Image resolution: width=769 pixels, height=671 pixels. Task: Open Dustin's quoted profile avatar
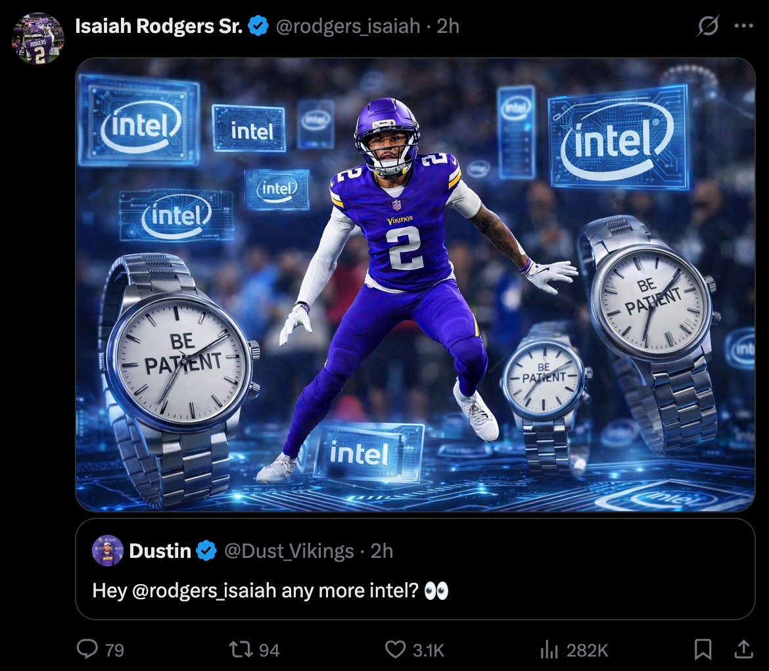pos(107,551)
